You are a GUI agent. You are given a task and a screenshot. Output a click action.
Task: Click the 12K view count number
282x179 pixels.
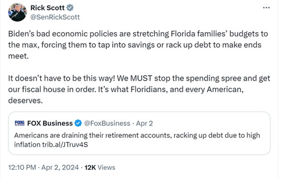[x=90, y=167]
